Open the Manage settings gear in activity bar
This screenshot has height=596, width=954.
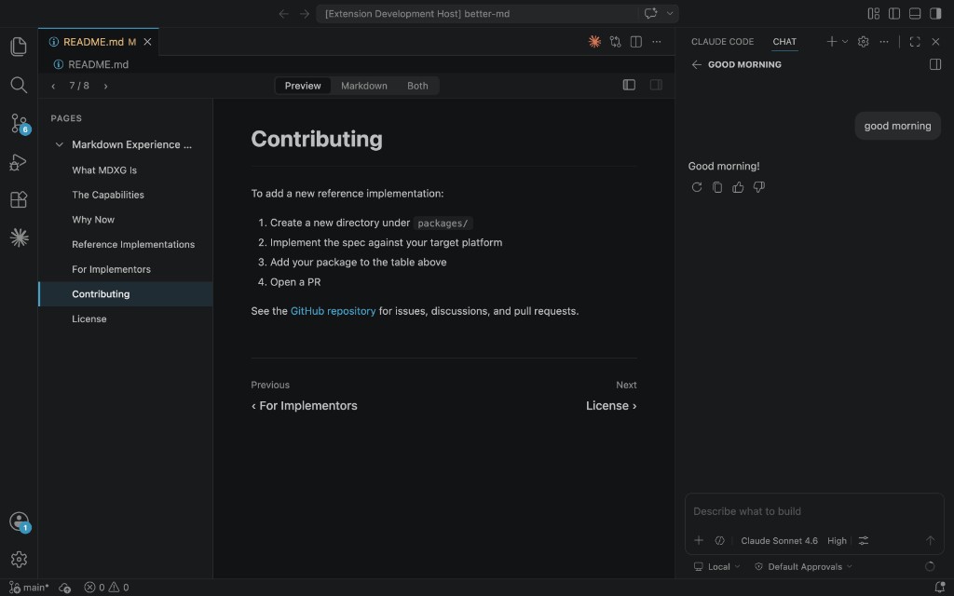pos(19,559)
